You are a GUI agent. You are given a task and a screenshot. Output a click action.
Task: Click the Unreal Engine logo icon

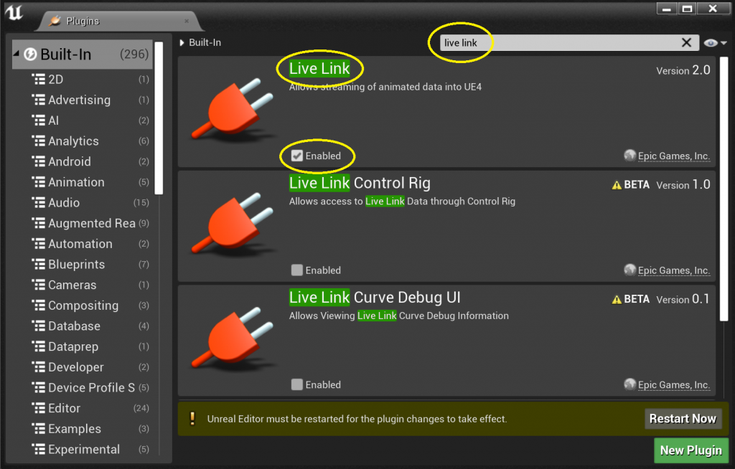tap(14, 13)
